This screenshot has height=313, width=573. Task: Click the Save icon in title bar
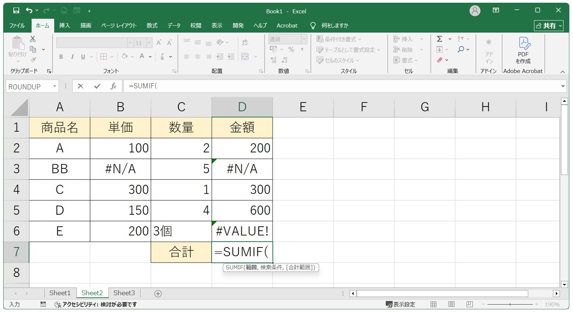tap(16, 10)
